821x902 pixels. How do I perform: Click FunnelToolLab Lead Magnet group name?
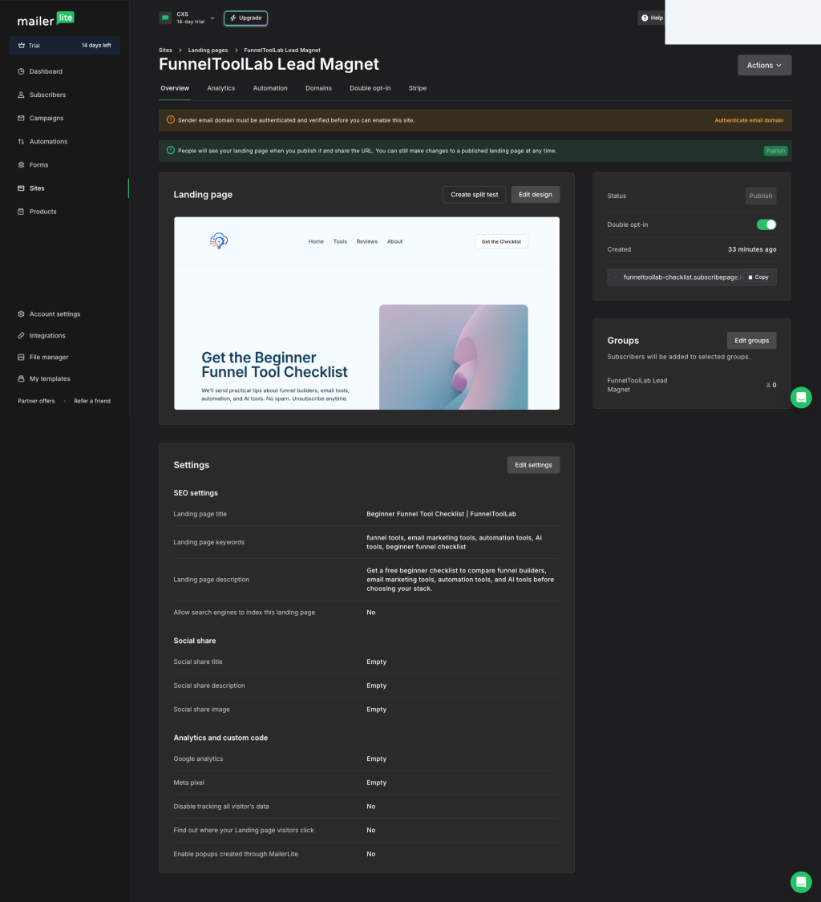[x=637, y=385]
